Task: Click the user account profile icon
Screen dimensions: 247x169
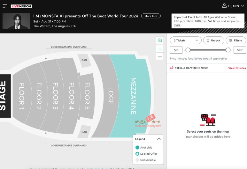Action: point(224,6)
